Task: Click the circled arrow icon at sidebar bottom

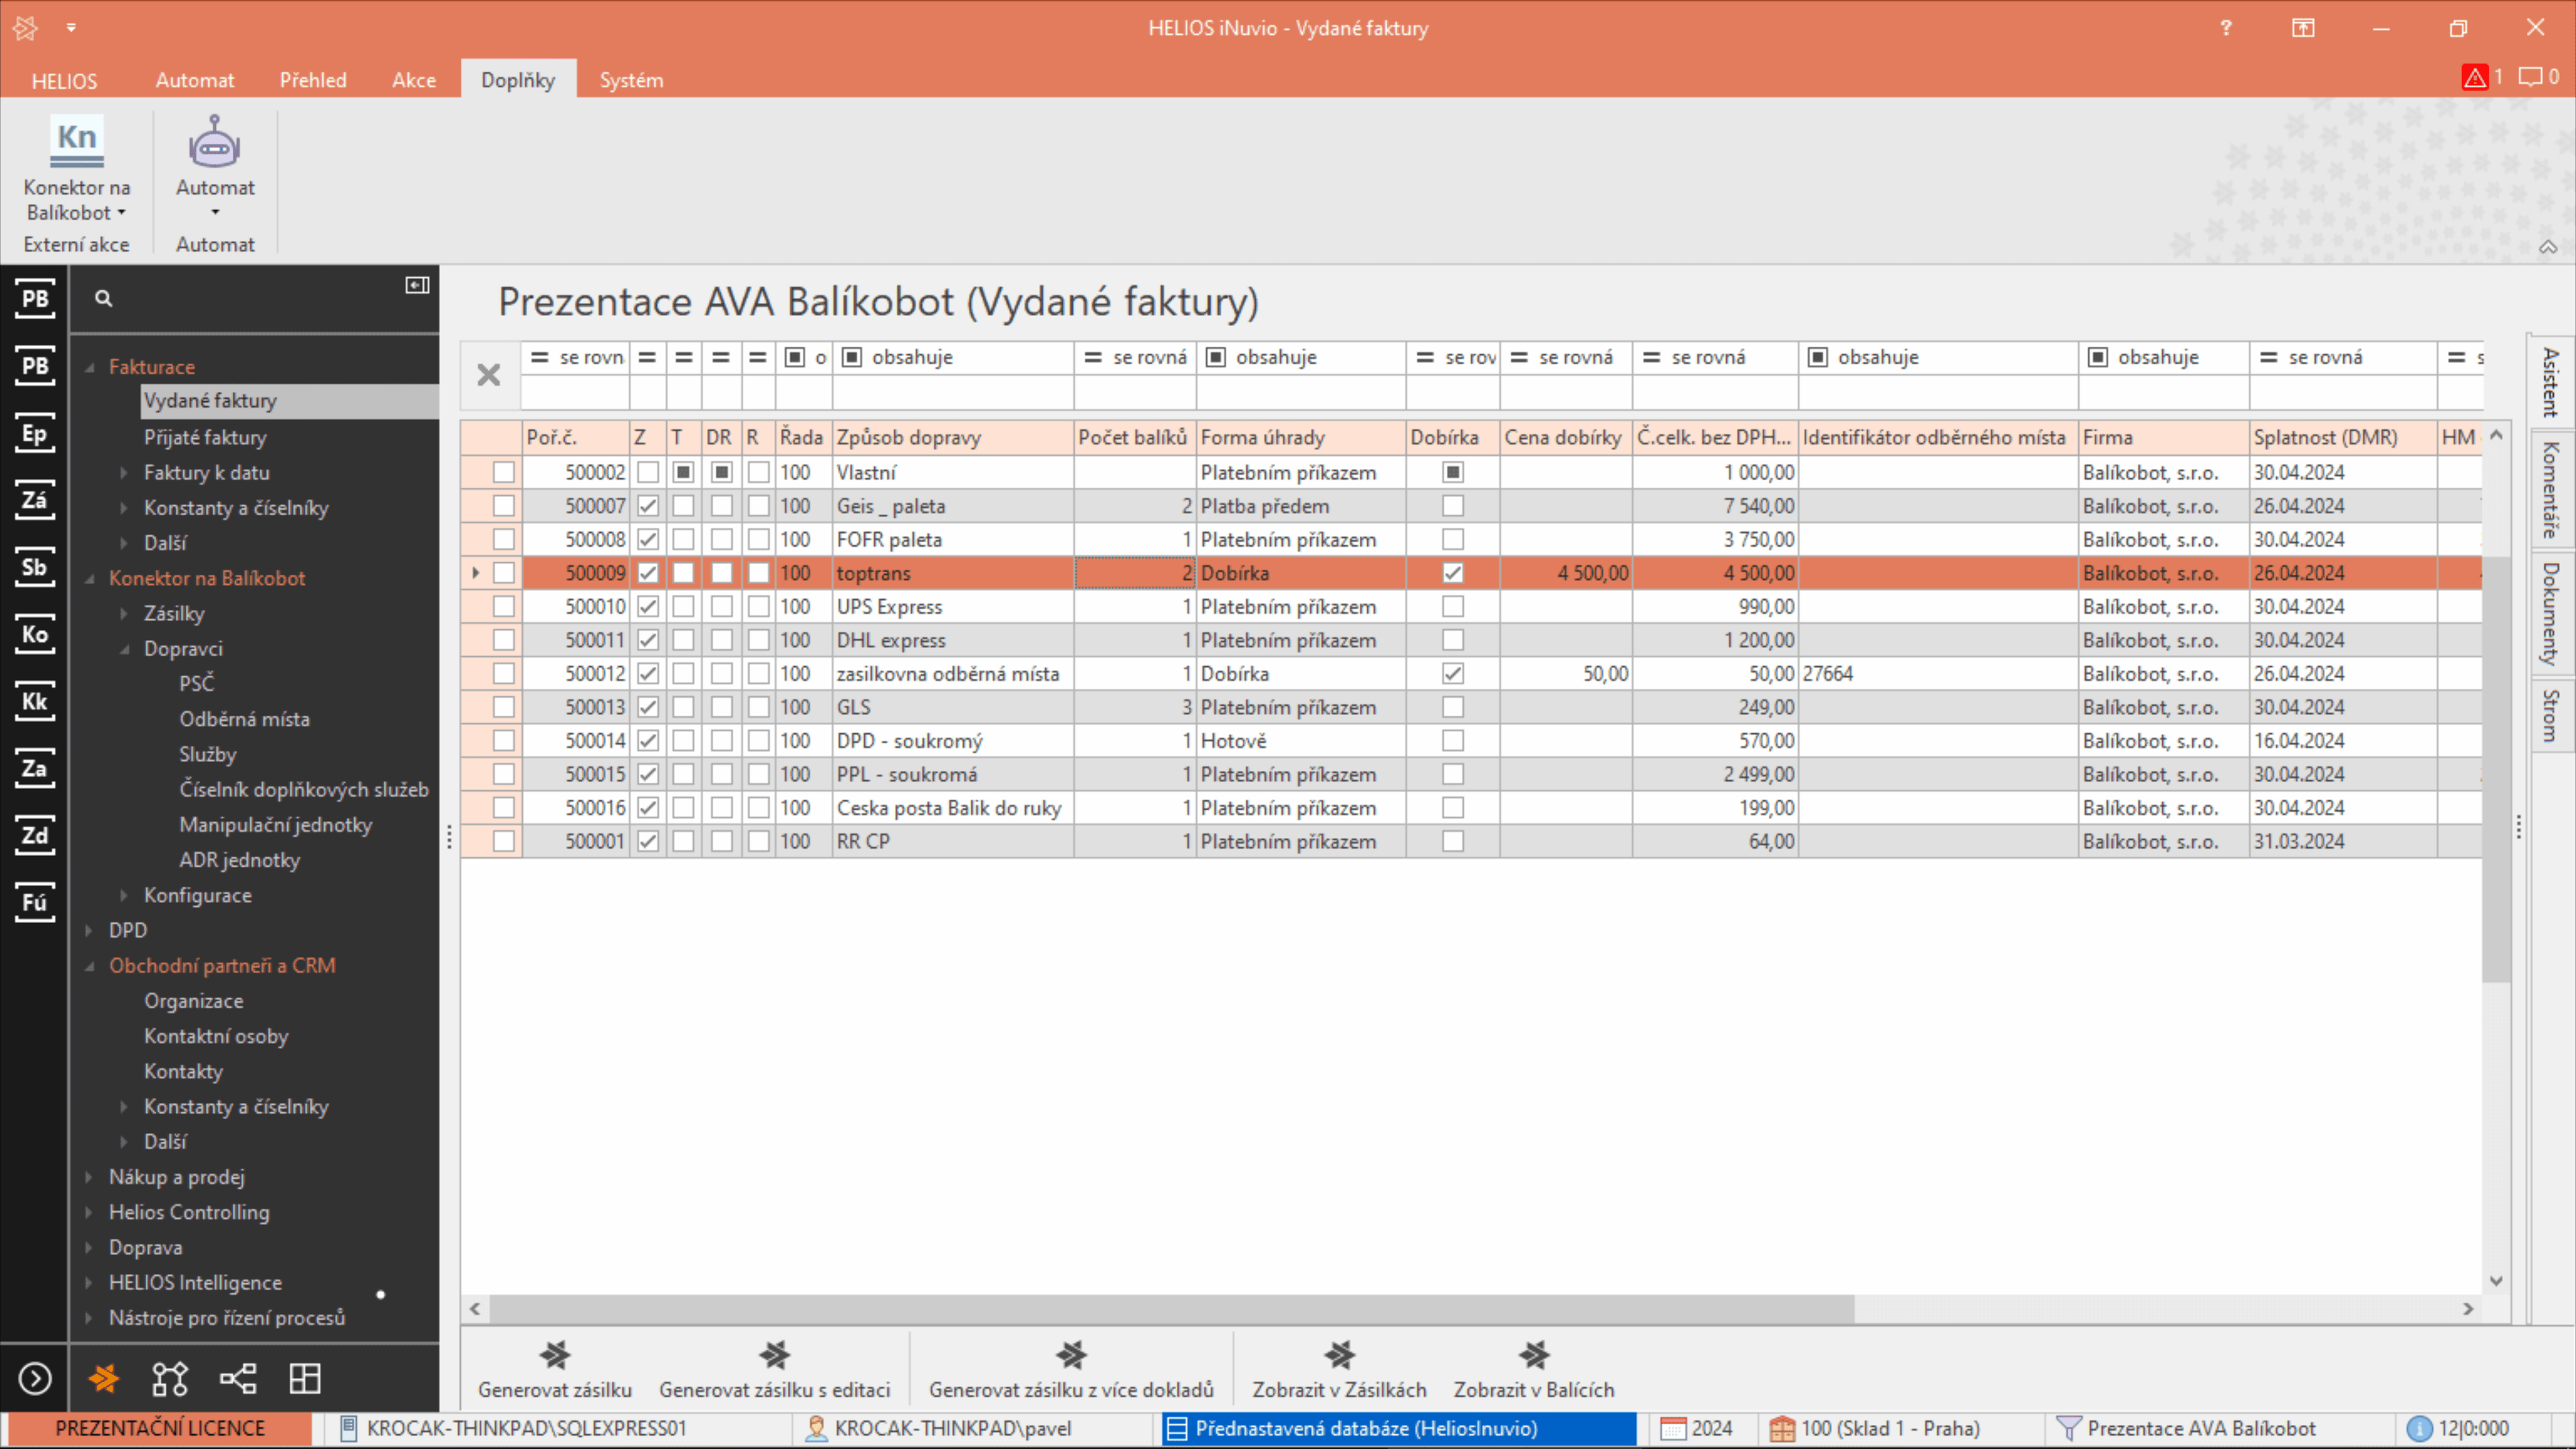Action: (x=35, y=1378)
